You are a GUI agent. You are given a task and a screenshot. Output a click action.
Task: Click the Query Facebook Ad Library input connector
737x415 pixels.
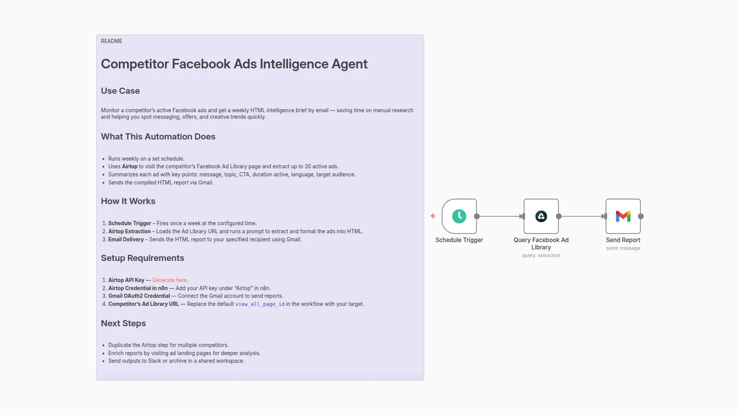point(523,216)
